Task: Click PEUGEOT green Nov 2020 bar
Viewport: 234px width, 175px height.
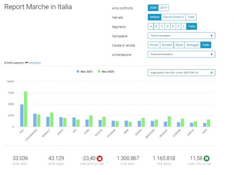Action: [x=169, y=122]
